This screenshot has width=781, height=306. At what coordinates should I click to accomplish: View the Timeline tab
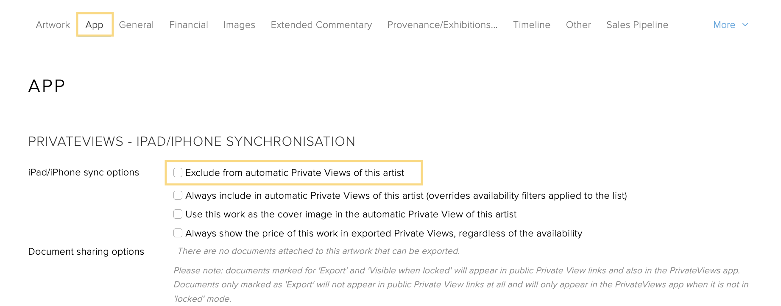coord(531,25)
